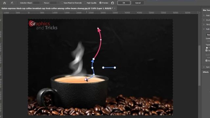The width and height of the screenshot is (210, 118).
Task: Click the remove all pins icon
Action: [12, 3]
